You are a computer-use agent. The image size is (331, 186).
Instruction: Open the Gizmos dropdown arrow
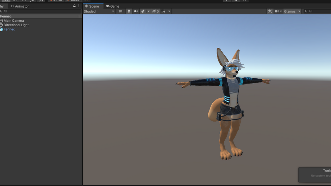(299, 12)
